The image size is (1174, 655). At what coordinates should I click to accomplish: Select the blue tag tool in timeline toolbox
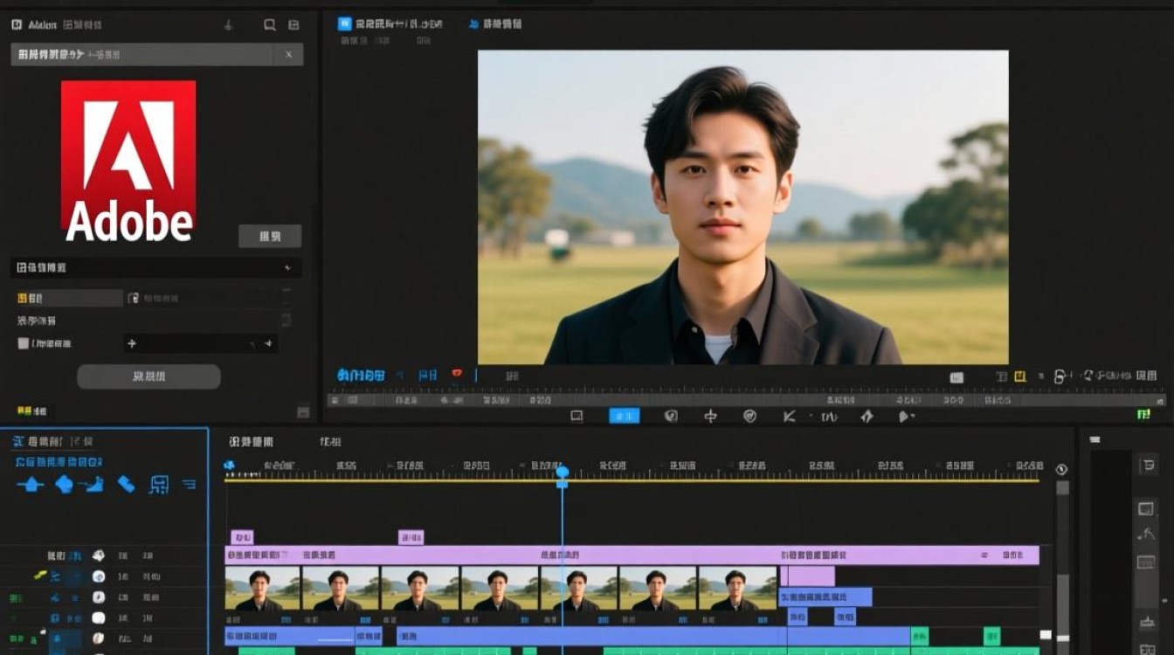[x=126, y=485]
